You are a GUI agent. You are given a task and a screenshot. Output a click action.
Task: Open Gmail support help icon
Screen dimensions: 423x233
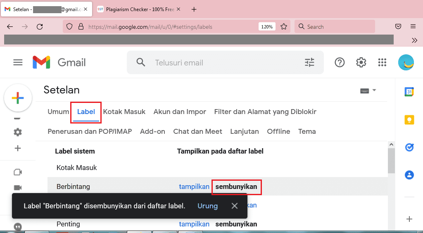pos(340,63)
